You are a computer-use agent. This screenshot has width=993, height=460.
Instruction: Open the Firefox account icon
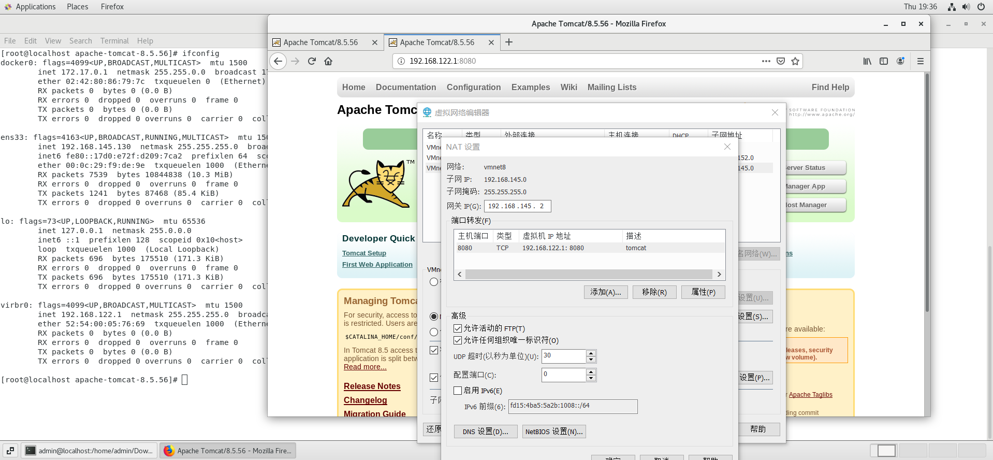coord(901,61)
